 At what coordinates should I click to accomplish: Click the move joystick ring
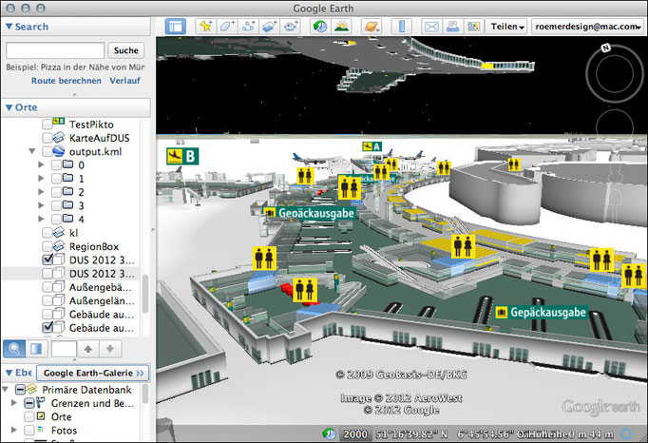click(615, 127)
